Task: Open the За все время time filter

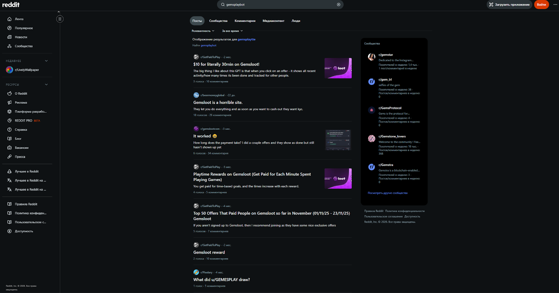Action: pyautogui.click(x=232, y=31)
